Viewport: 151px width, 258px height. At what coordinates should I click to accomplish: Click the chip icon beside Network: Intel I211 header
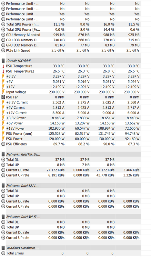pyautogui.click(x=3, y=186)
